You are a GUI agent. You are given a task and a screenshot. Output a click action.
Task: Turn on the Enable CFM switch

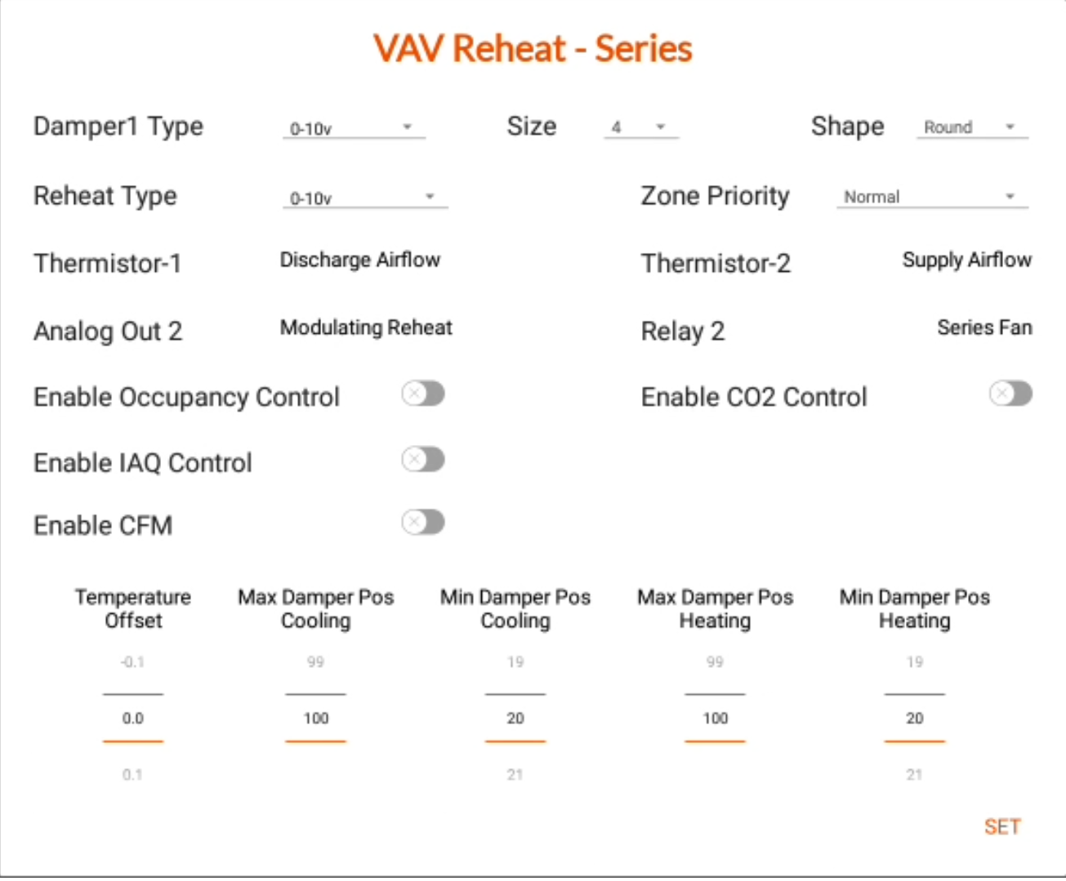point(423,523)
